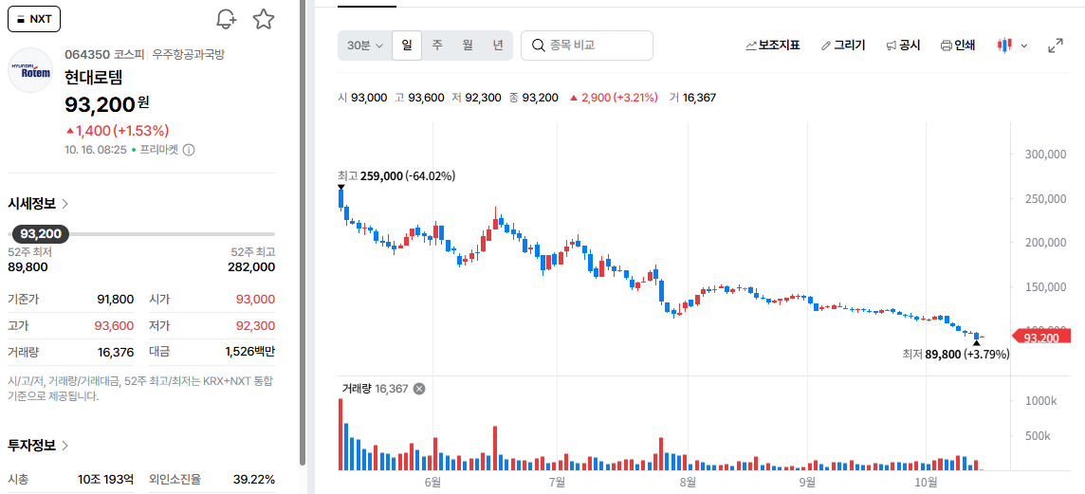
Task: Click the 종목 비교 search field
Action: point(587,46)
